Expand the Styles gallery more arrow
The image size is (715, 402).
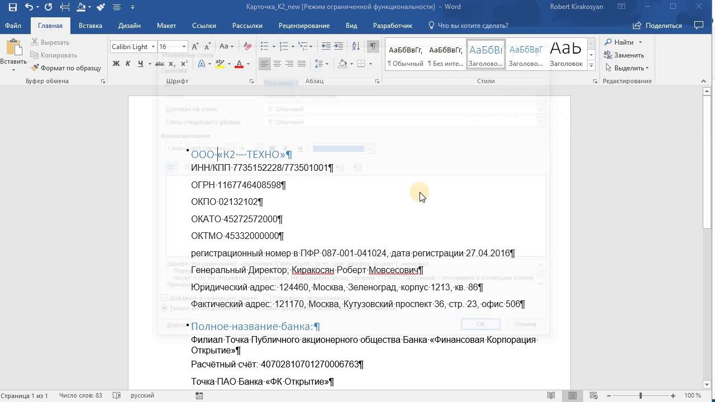(591, 66)
